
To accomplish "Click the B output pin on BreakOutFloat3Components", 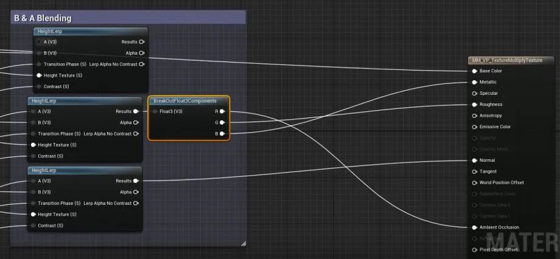I will pyautogui.click(x=222, y=134).
